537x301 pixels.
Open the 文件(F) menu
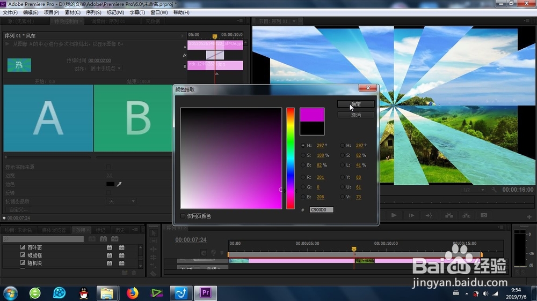tap(10, 12)
